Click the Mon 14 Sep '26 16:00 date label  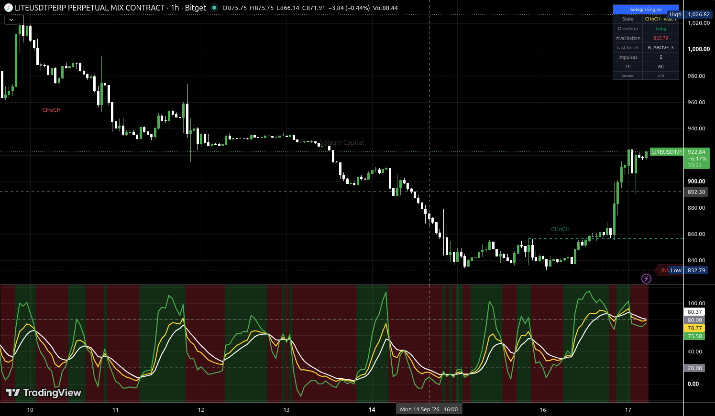(x=429, y=409)
